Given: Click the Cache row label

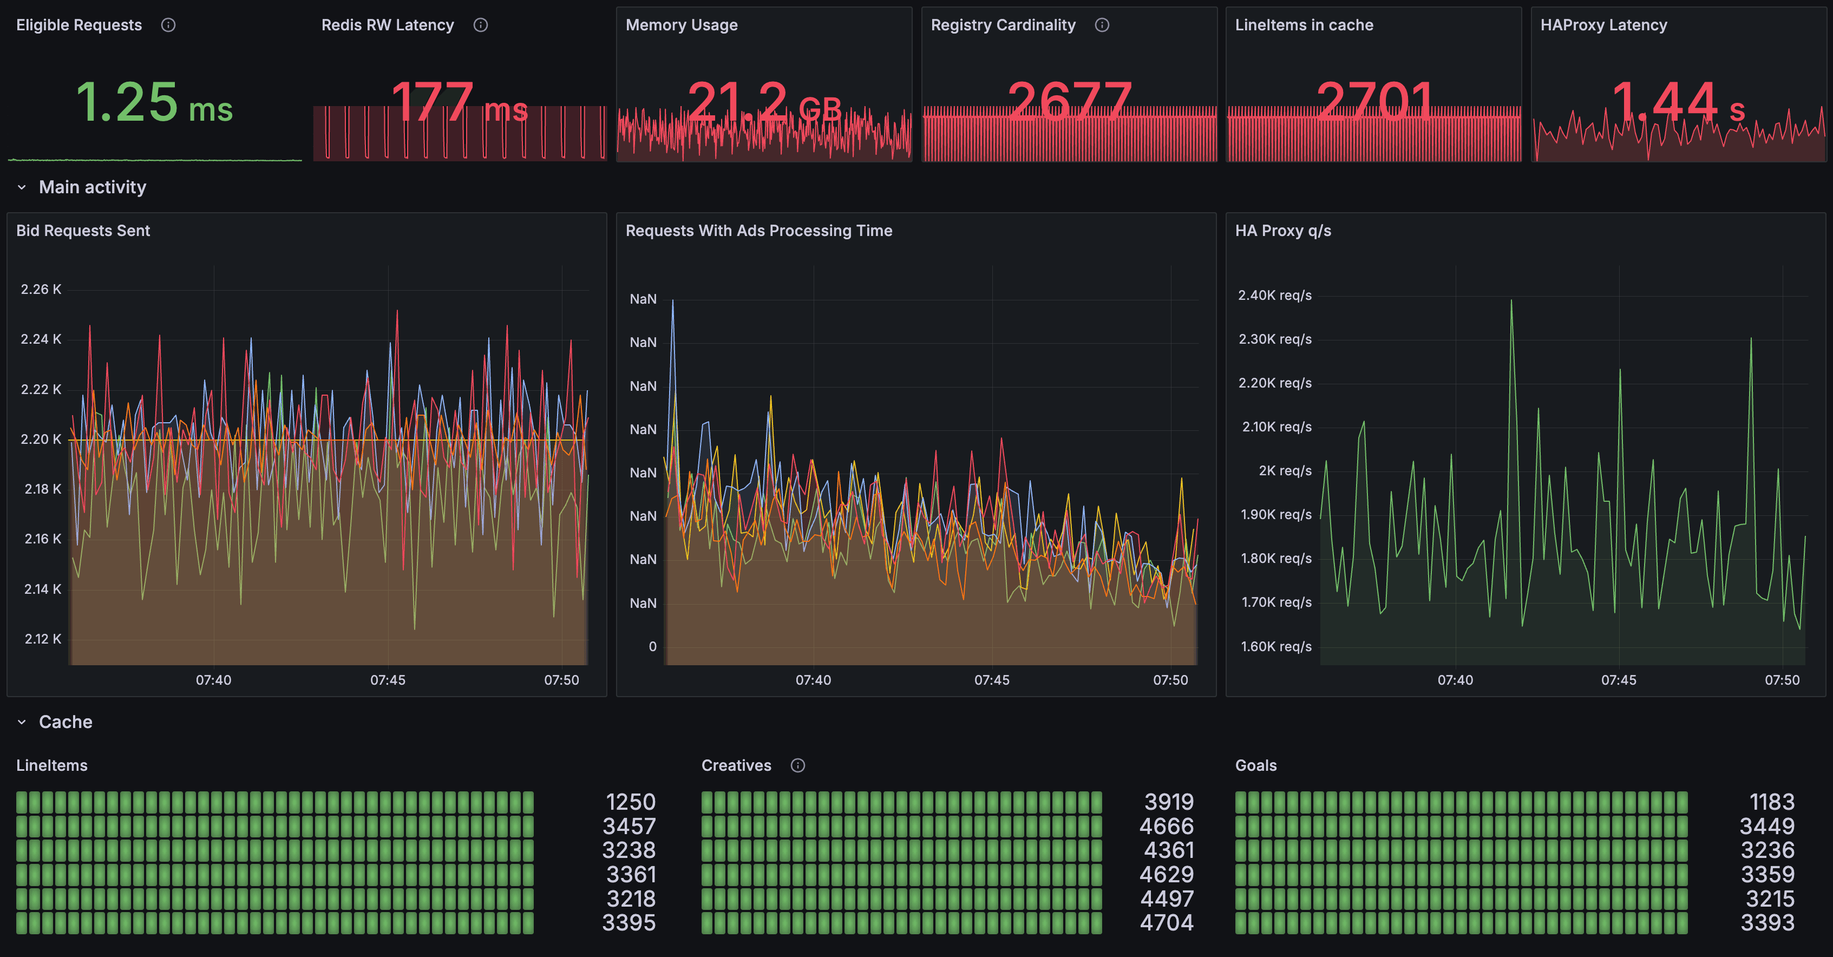Looking at the screenshot, I should coord(66,722).
